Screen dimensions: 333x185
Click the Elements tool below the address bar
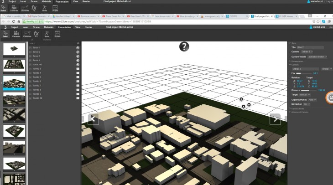pyautogui.click(x=26, y=34)
